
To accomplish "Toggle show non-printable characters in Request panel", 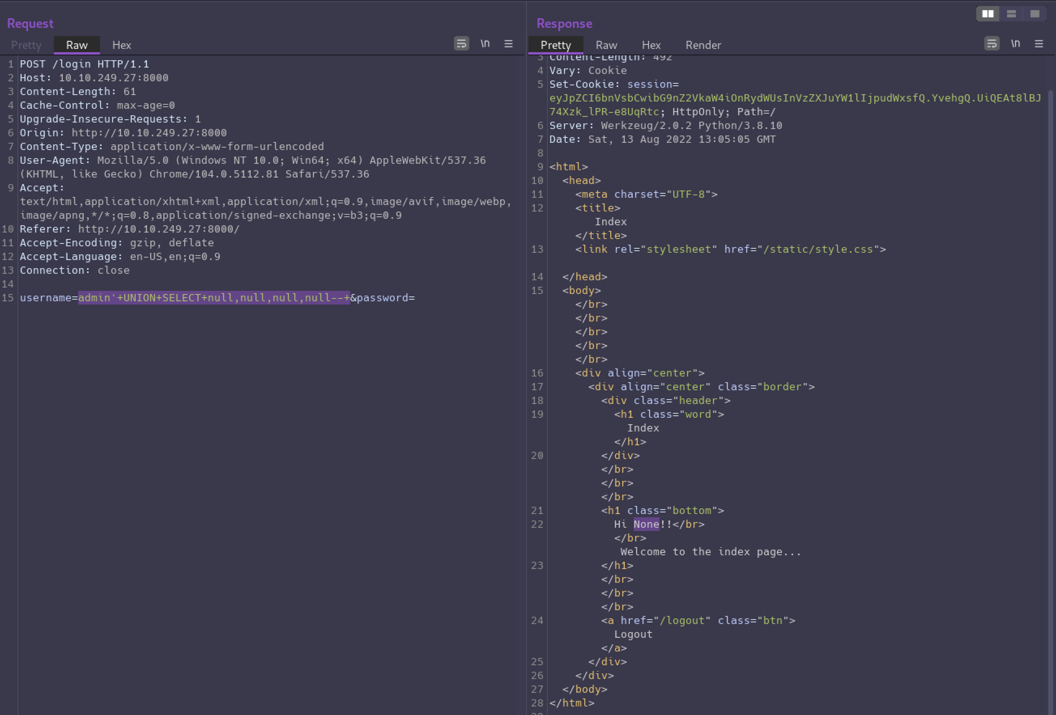I will 485,44.
